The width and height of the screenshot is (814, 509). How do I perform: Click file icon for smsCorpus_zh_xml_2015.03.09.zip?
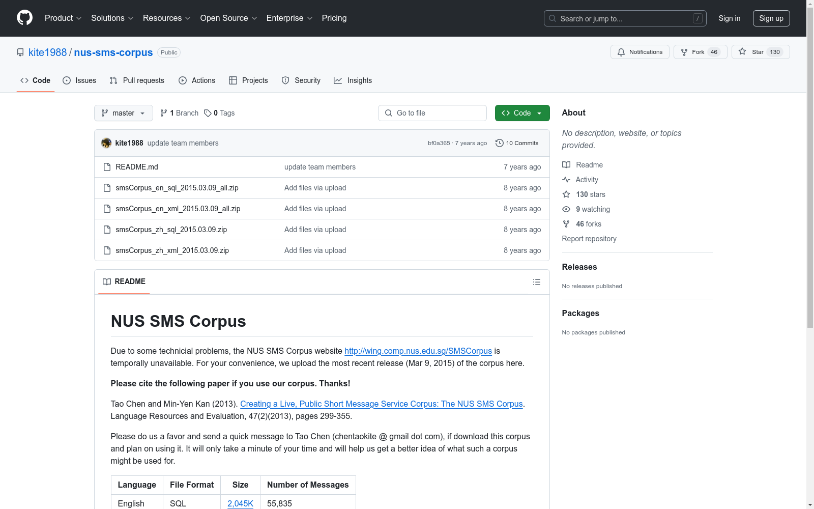point(107,250)
